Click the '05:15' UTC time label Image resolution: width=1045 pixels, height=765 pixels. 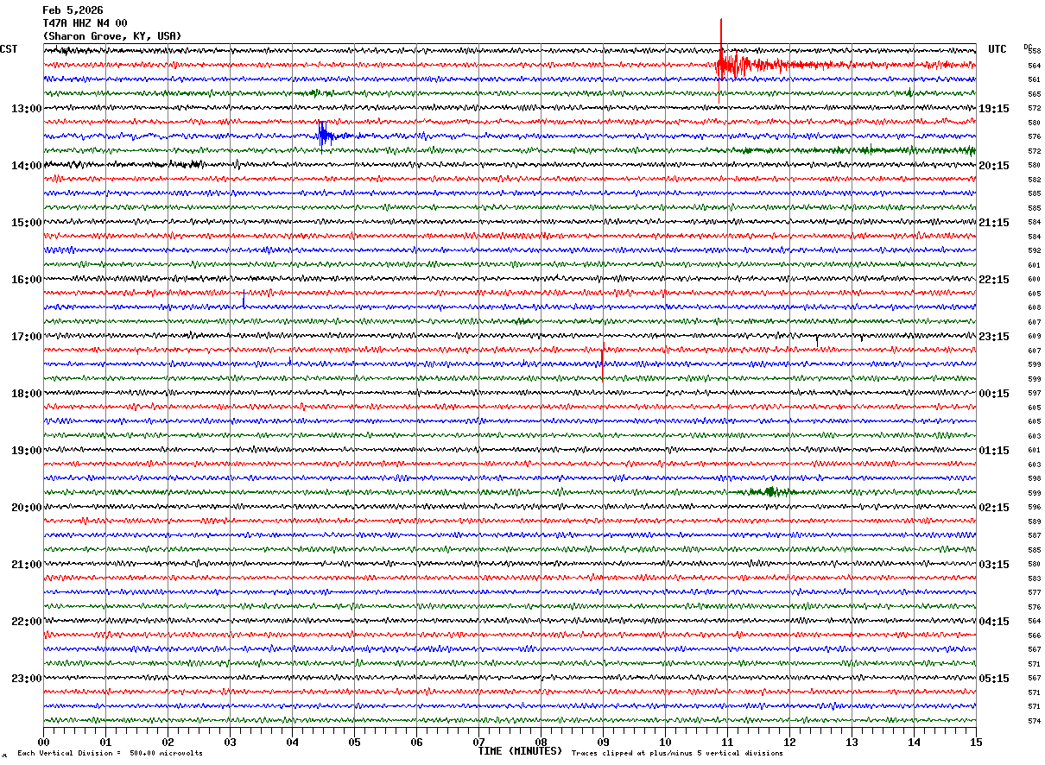click(994, 679)
